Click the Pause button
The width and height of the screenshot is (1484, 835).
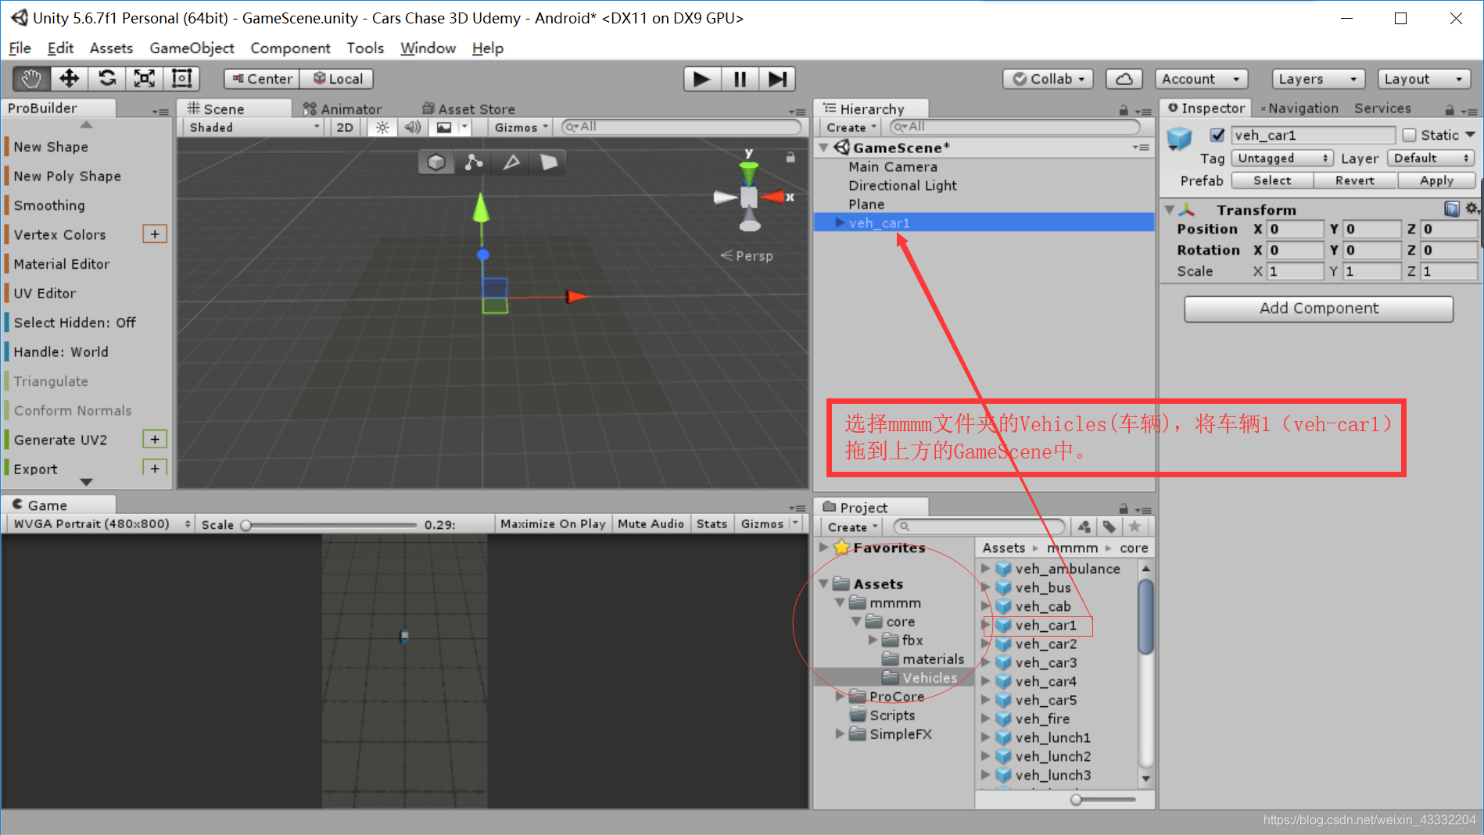[740, 79]
